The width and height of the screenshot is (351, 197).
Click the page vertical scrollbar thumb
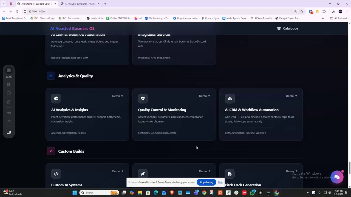pos(349,167)
